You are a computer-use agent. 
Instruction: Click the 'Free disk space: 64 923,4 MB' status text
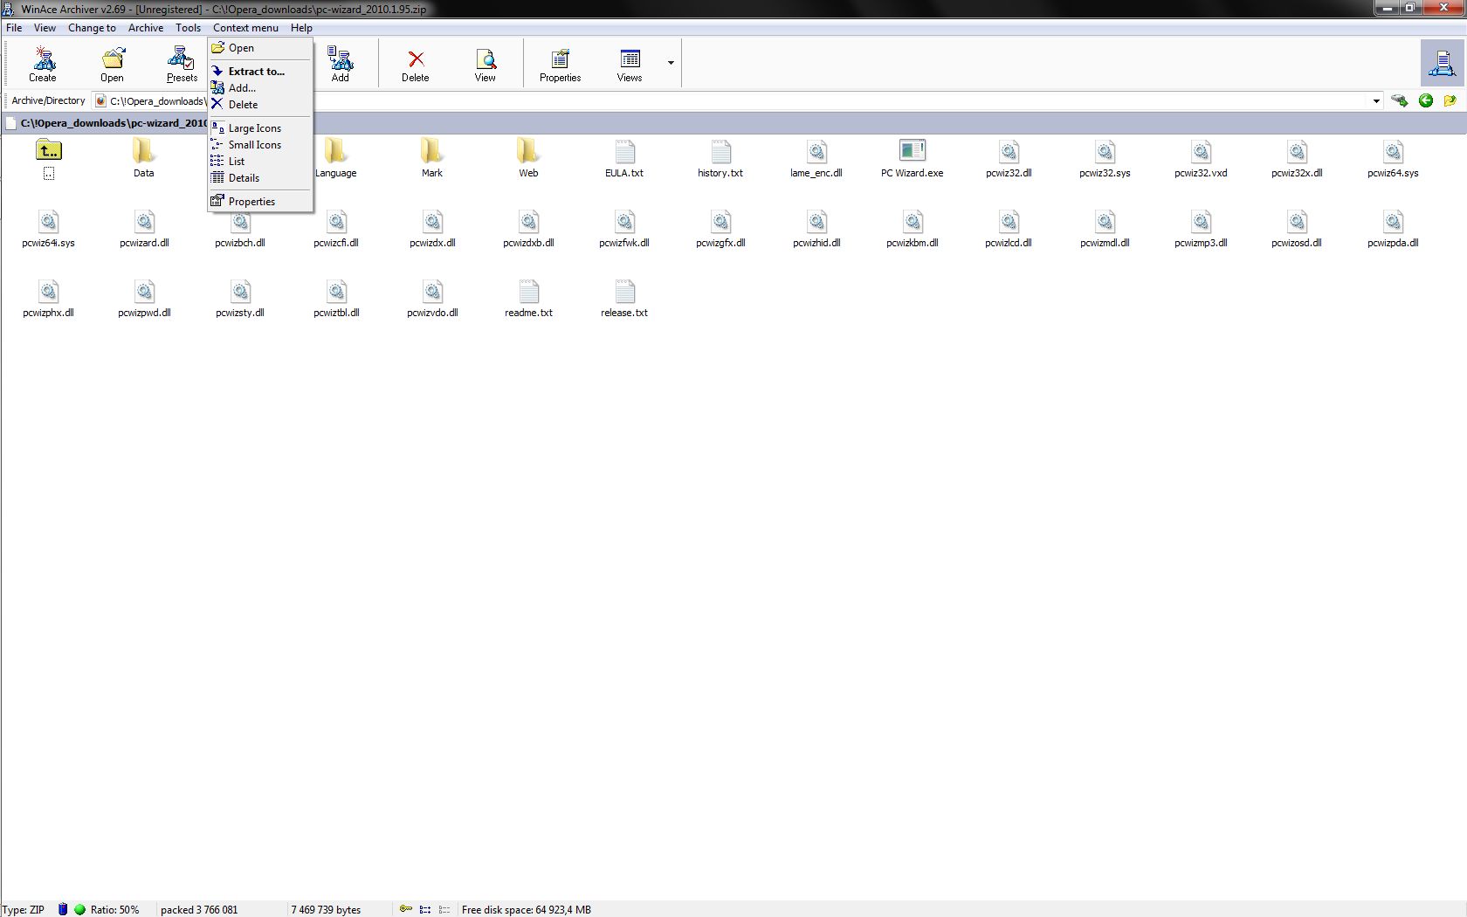[527, 910]
